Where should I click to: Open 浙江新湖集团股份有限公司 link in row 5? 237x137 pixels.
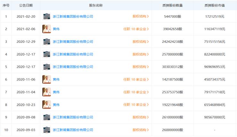[x=73, y=67]
